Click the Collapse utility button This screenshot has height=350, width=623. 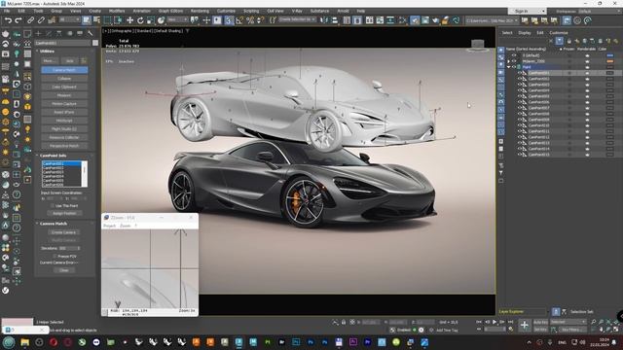click(x=64, y=79)
